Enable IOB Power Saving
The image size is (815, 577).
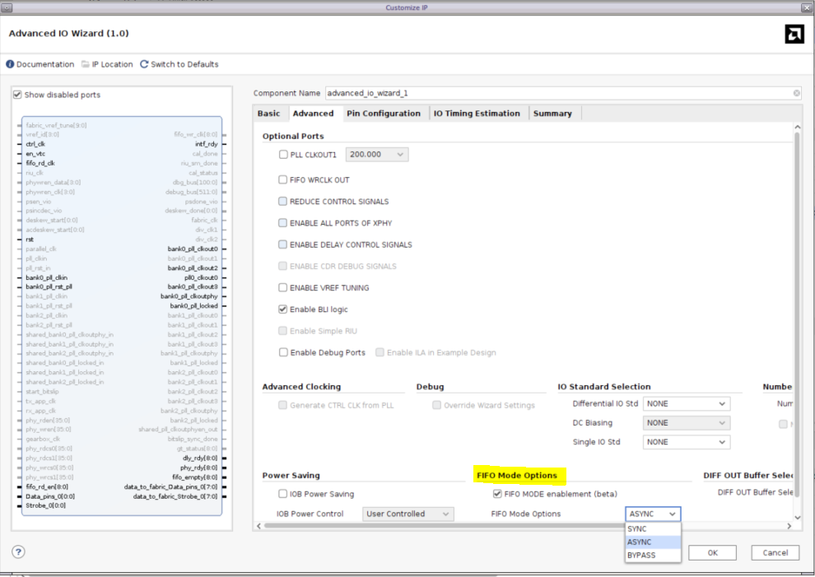283,492
